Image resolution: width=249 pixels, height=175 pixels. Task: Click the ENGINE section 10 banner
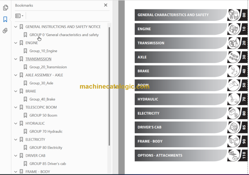coord(191,29)
